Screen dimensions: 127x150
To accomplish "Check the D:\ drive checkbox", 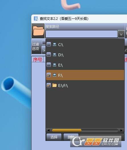I will pos(49,54).
